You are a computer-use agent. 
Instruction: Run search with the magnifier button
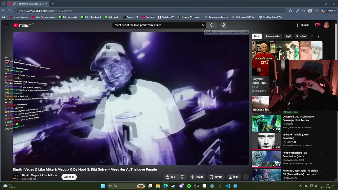click(x=212, y=25)
